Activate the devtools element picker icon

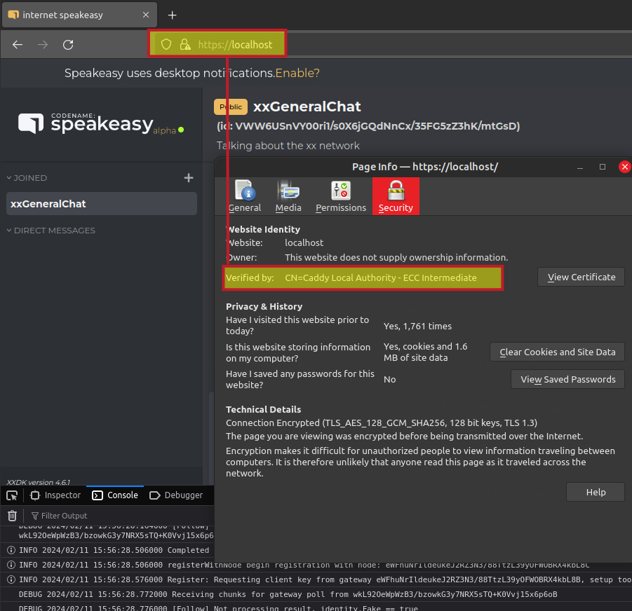[12, 495]
